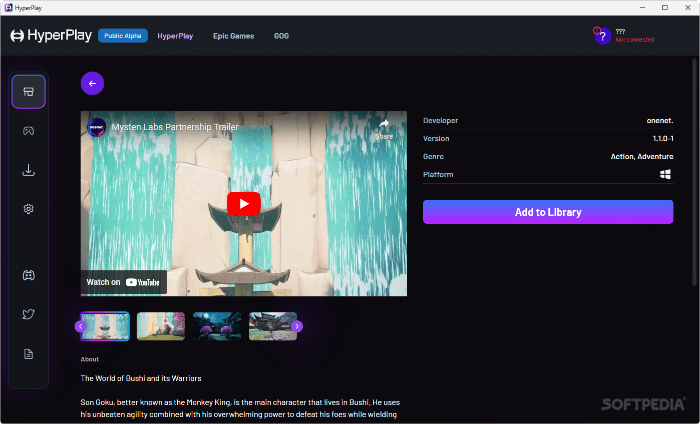Click the HyperPlay title bar app icon
Viewport: 700px width, 424px height.
(x=8, y=8)
